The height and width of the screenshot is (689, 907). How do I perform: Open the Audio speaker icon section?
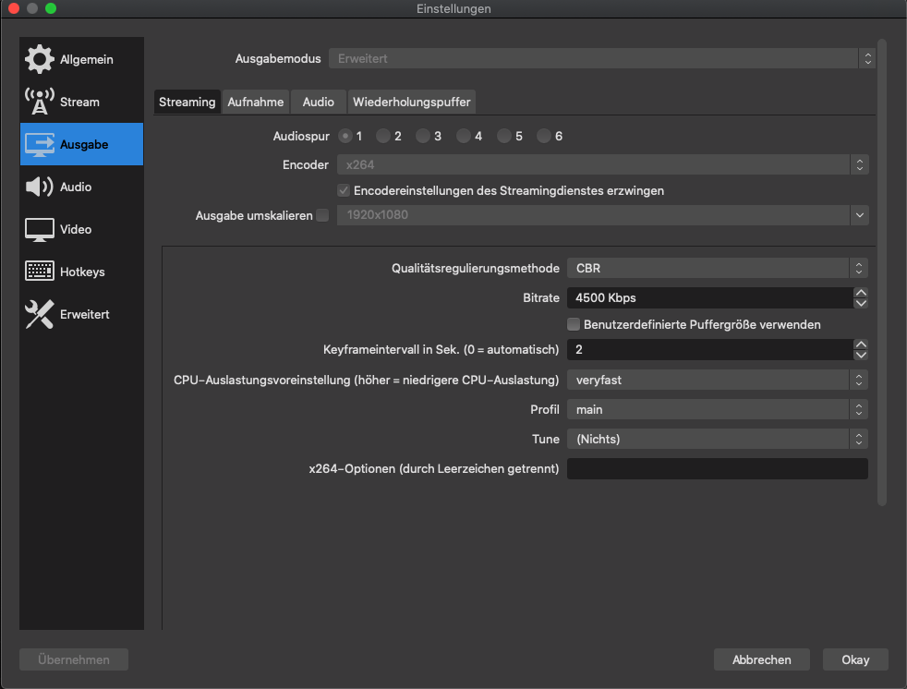tap(39, 187)
